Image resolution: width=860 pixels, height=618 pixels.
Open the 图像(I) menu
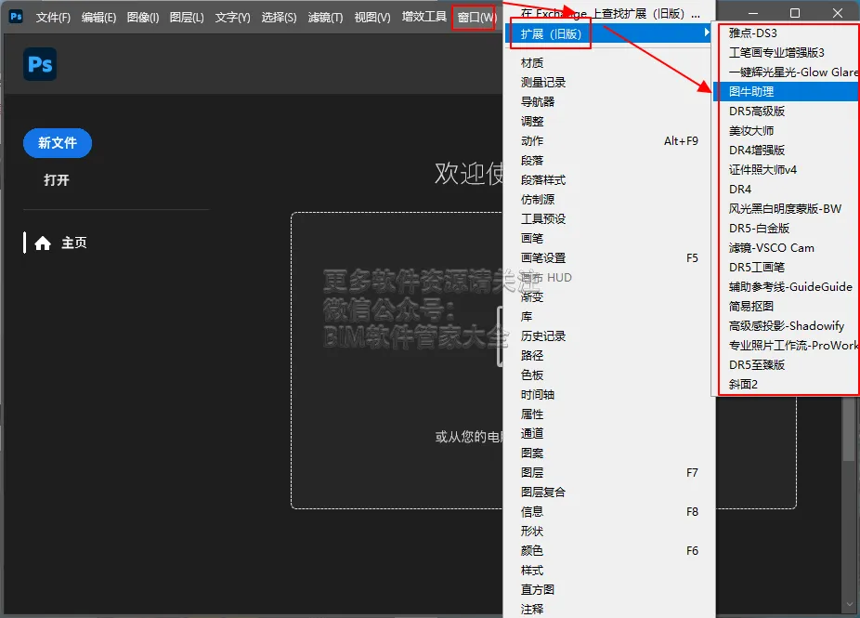click(143, 18)
